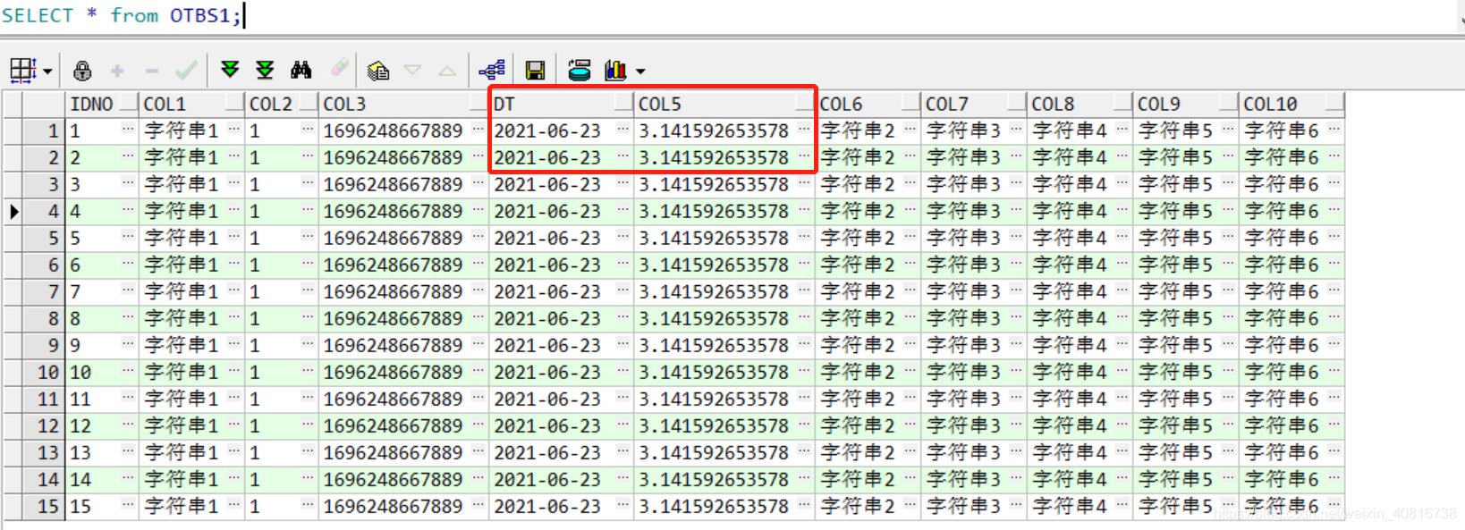
Task: Open the ellipsis editor for row 2 COL2
Action: point(308,156)
